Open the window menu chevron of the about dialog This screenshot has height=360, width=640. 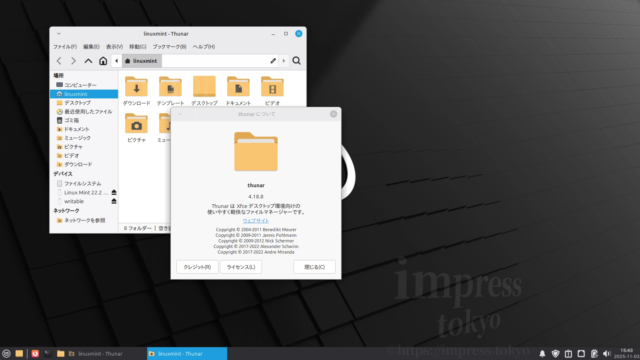tap(180, 114)
